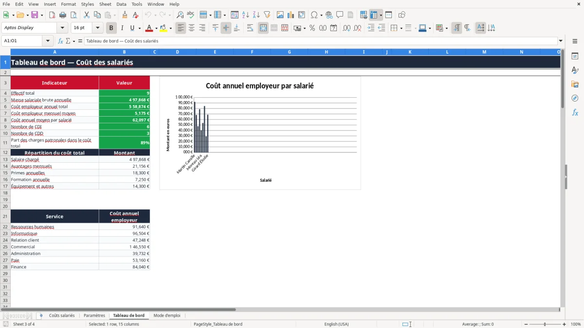This screenshot has height=328, width=584.
Task: Click the Copy icon
Action: point(97,15)
